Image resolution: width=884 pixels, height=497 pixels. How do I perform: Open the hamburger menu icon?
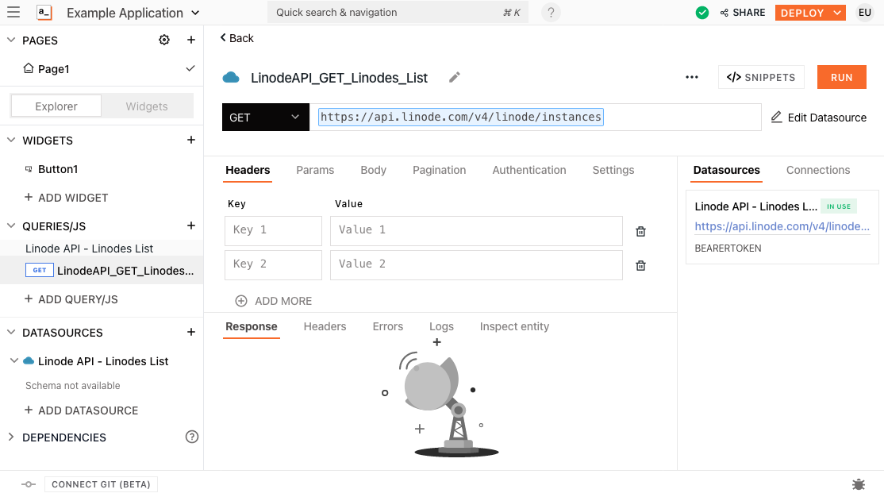(x=13, y=13)
